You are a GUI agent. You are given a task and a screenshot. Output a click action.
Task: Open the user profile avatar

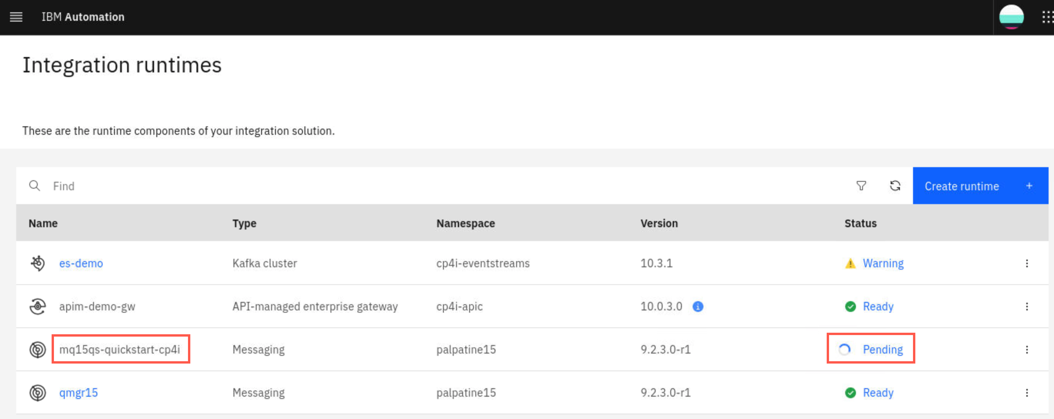1011,17
